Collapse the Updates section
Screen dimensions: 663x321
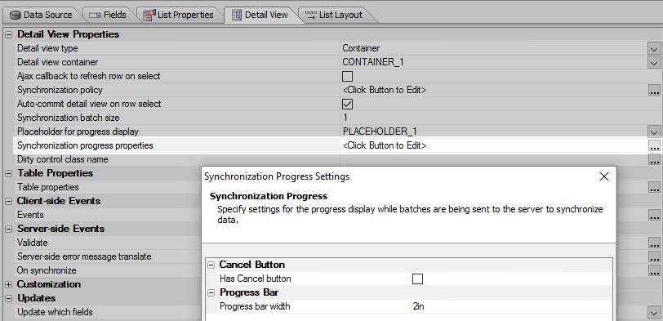(8, 299)
